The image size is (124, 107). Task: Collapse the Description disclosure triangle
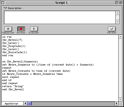[x=5, y=8]
